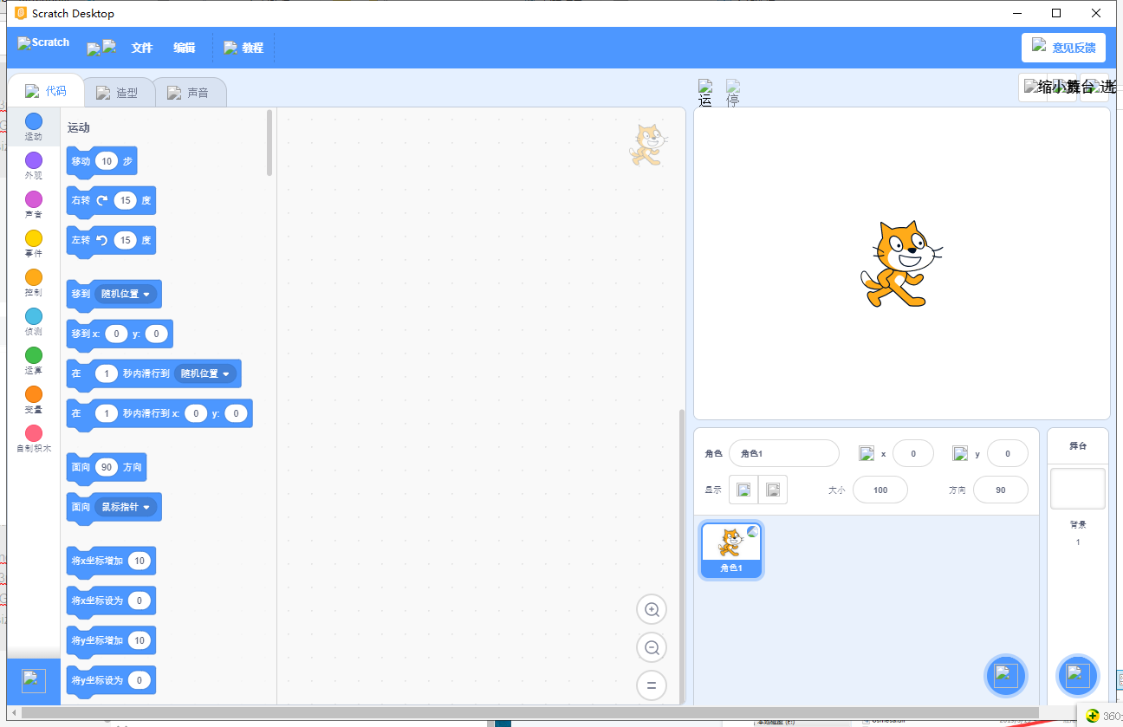Screen dimensions: 1123x727
Task: Select the 运算 operators category
Action: point(33,360)
